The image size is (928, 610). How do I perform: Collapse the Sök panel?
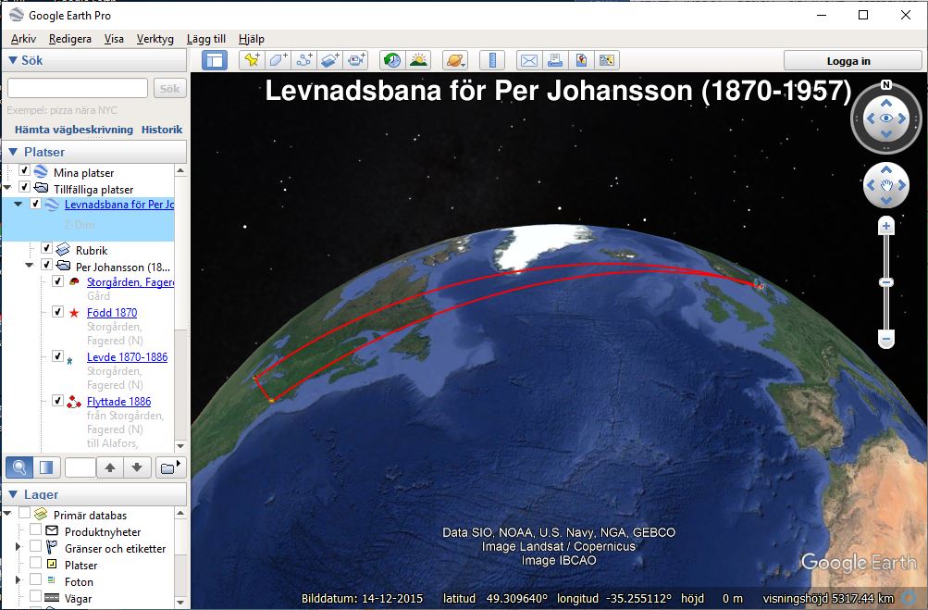(12, 60)
